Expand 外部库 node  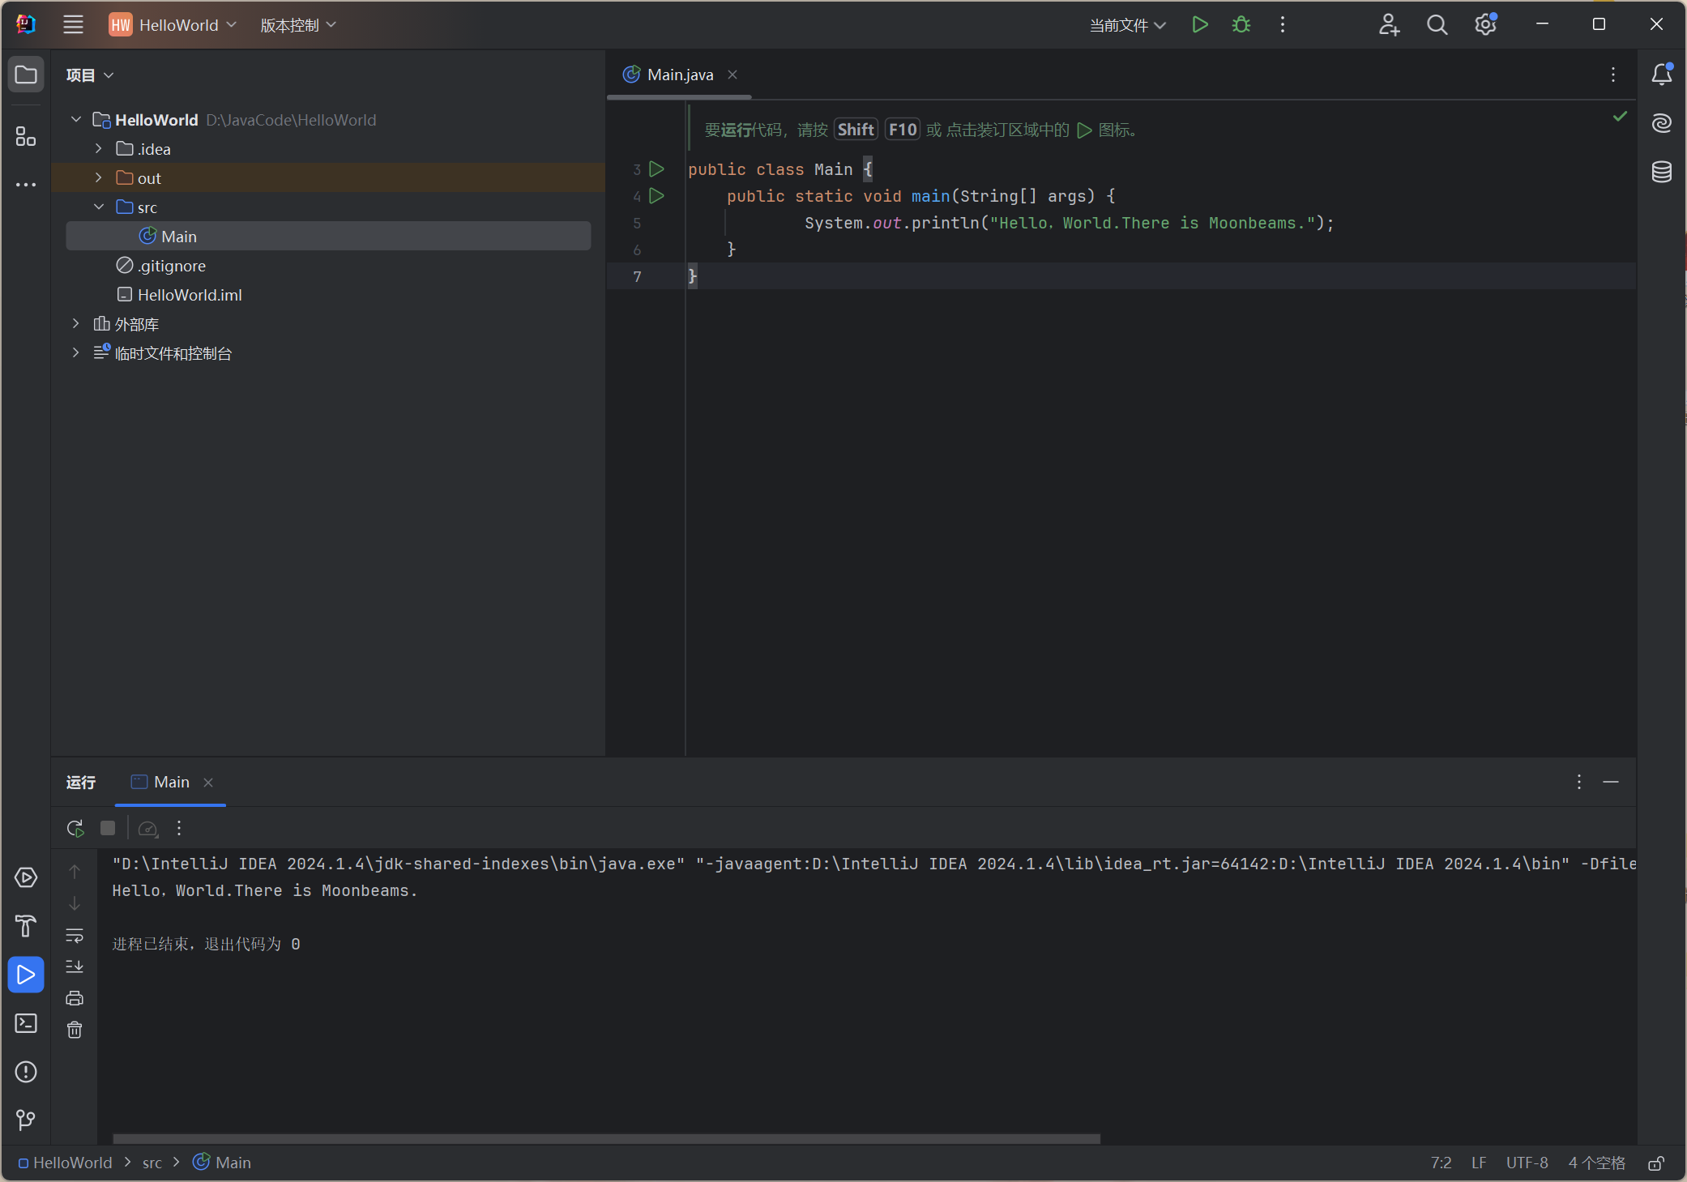click(x=76, y=323)
